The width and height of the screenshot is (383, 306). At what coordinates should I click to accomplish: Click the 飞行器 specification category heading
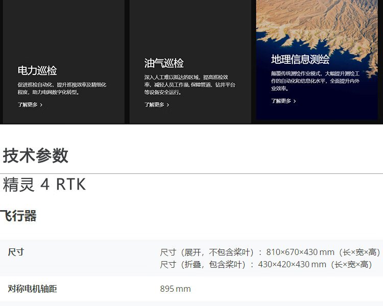(x=18, y=216)
